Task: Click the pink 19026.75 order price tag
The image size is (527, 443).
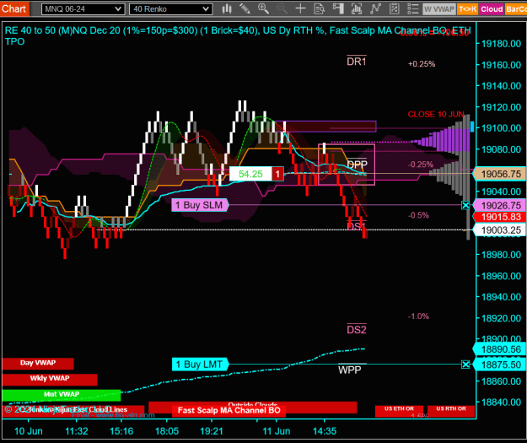Action: point(500,205)
